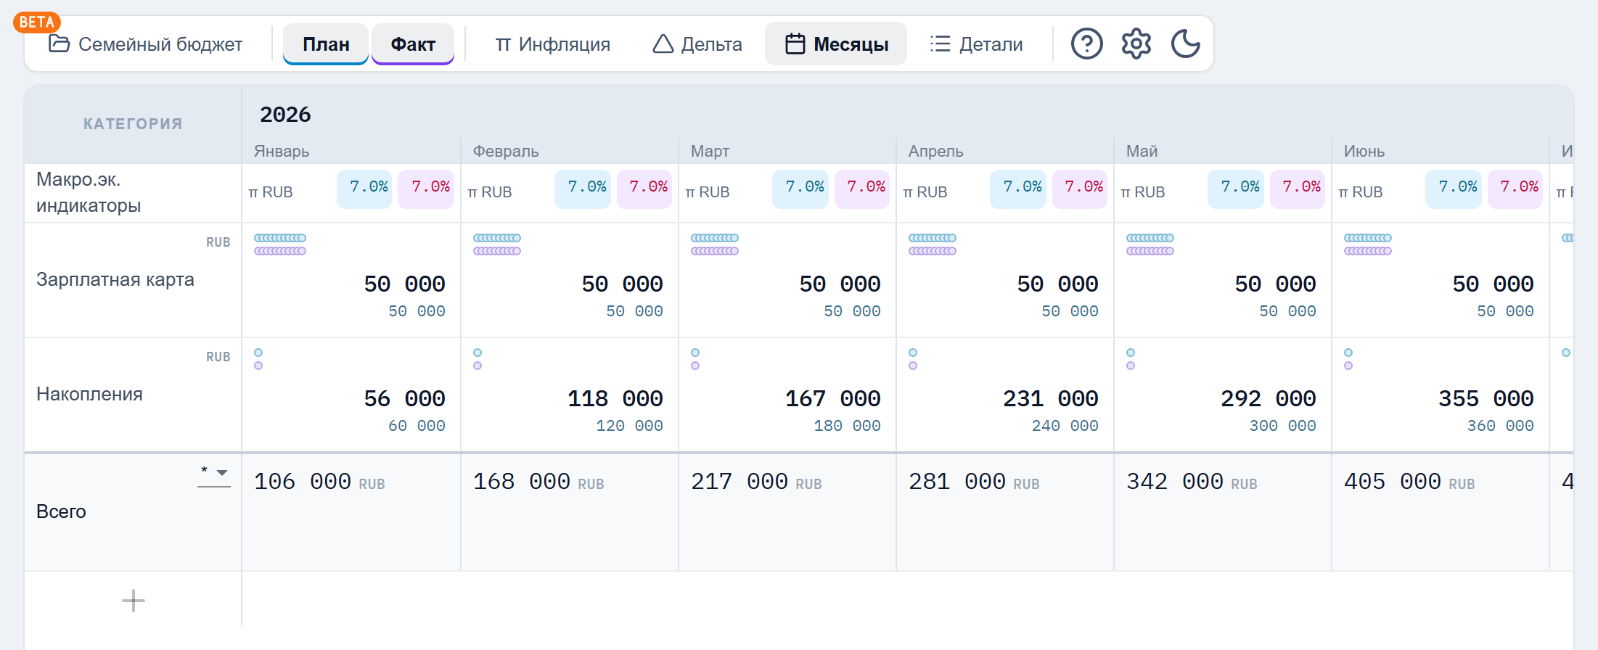Click the pink 7.0% badge under Июнь
1598x650 pixels.
1515,189
